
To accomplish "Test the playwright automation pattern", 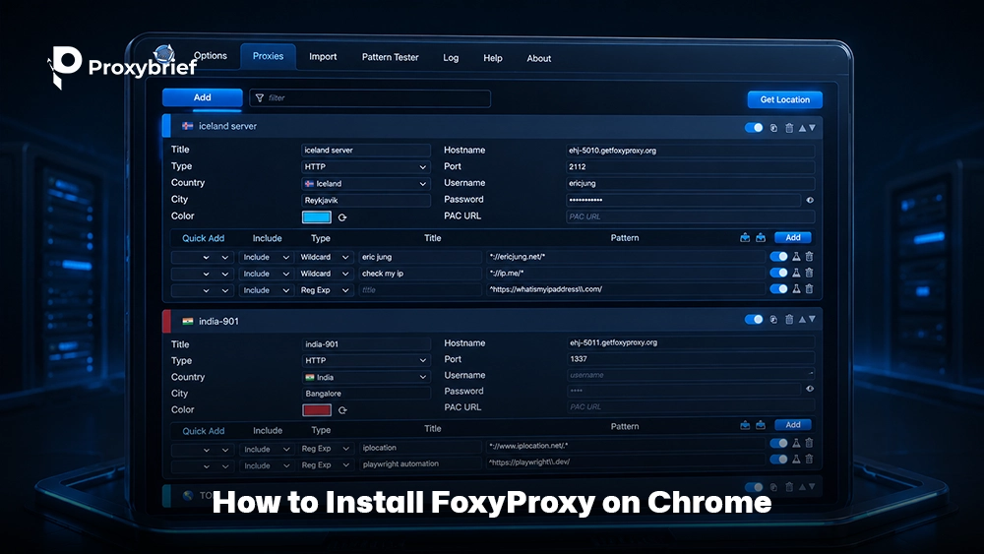I will 796,460.
